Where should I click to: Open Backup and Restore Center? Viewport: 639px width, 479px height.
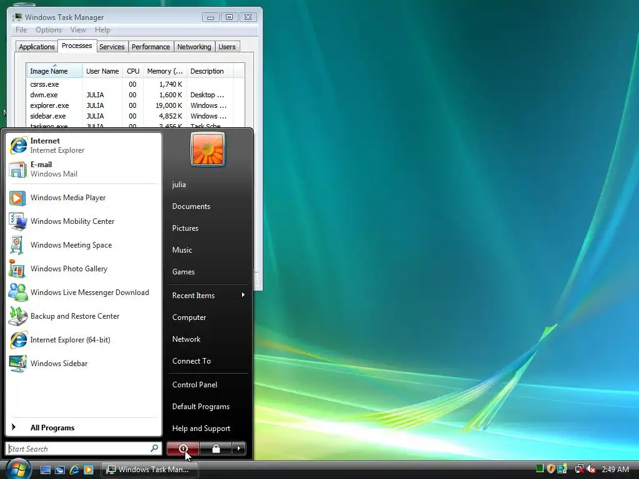(x=84, y=316)
